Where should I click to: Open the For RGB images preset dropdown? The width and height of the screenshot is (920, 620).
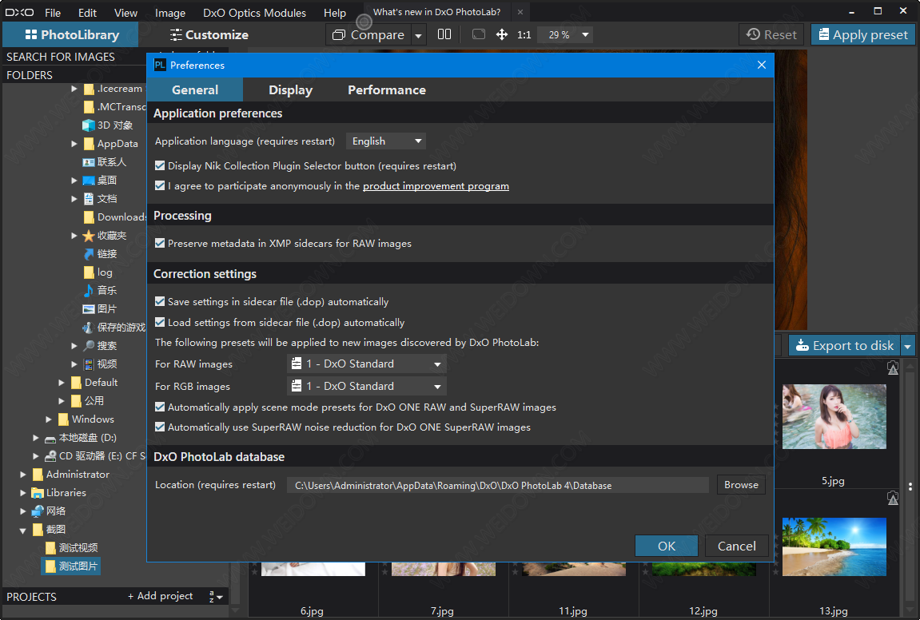[367, 386]
